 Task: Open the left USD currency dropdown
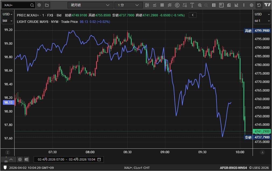pyautogui.click(x=8, y=14)
